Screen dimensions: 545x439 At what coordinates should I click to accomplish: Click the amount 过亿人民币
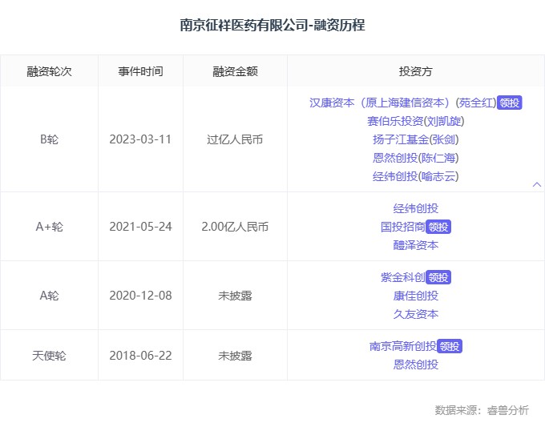(x=235, y=139)
